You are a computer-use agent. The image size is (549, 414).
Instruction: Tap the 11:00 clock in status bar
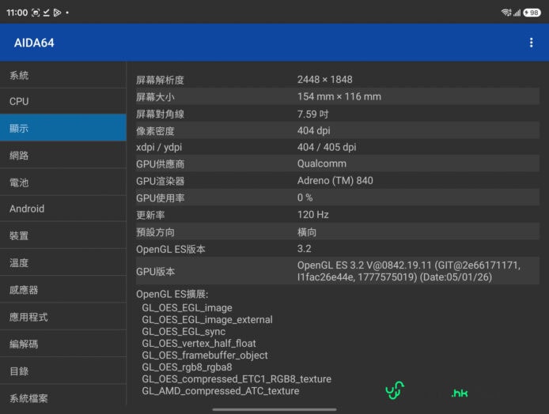(x=17, y=13)
